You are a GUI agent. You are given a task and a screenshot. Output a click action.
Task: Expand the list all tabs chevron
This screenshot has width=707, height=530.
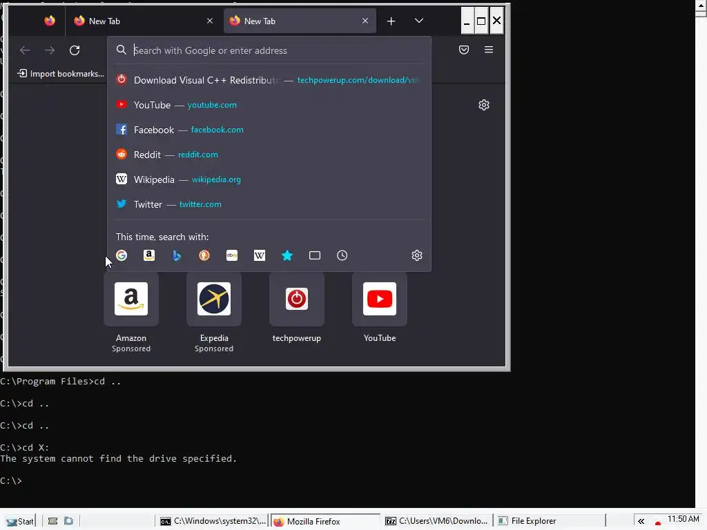419,21
